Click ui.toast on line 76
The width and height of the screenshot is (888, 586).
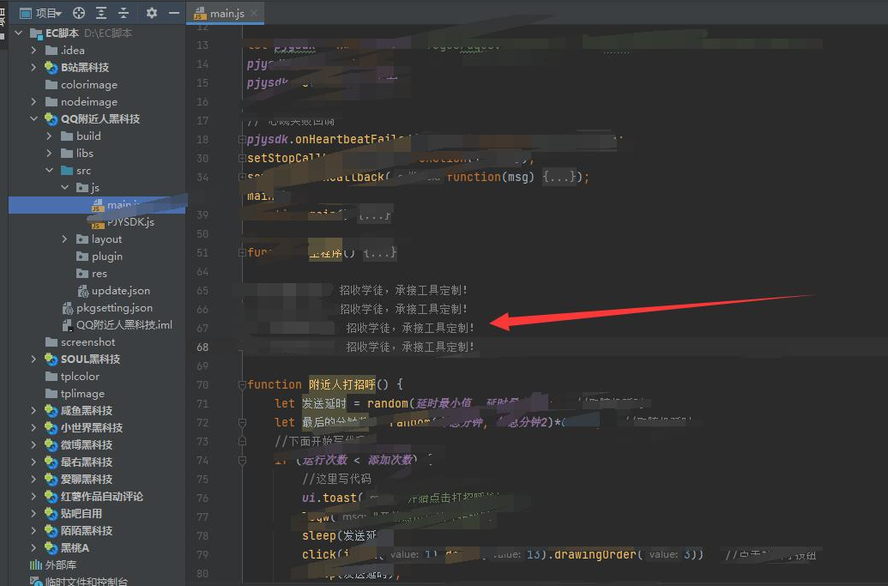[x=329, y=498]
